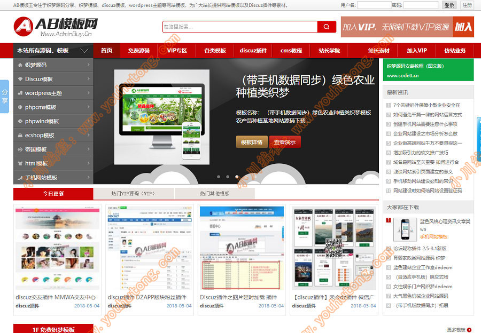The width and height of the screenshot is (481, 333).
Task: Open 免费源码 in the navigation bar
Action: click(138, 51)
